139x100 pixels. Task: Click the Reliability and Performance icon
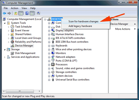[x=12, y=42]
